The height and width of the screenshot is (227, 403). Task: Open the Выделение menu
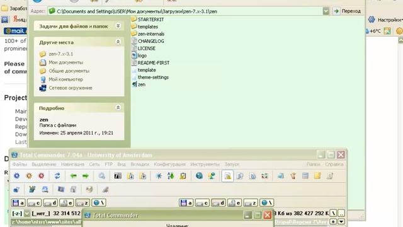44,164
